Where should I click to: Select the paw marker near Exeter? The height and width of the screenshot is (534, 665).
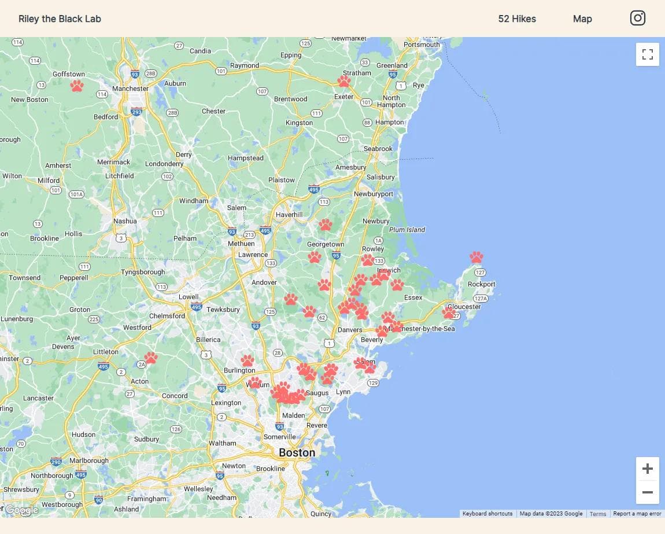(344, 81)
